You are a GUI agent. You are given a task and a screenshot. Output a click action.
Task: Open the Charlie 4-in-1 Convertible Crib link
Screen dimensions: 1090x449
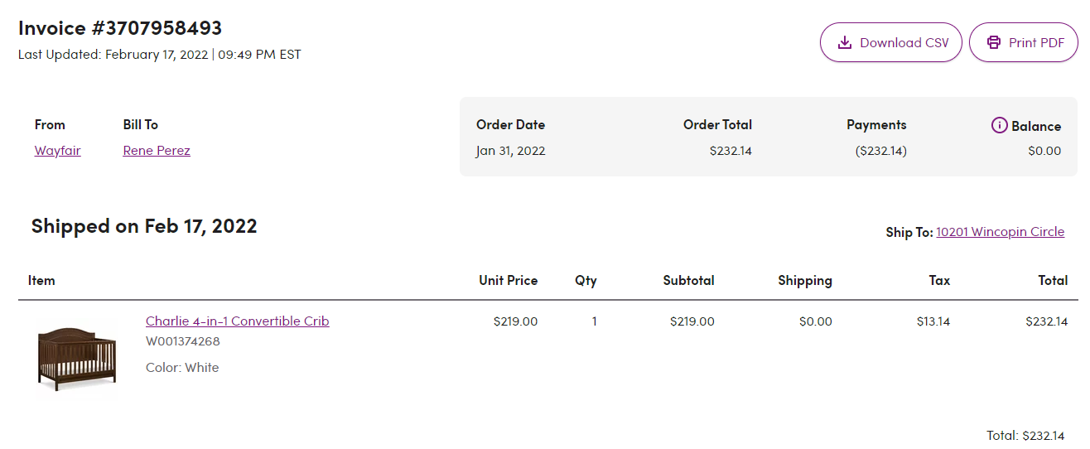tap(238, 321)
